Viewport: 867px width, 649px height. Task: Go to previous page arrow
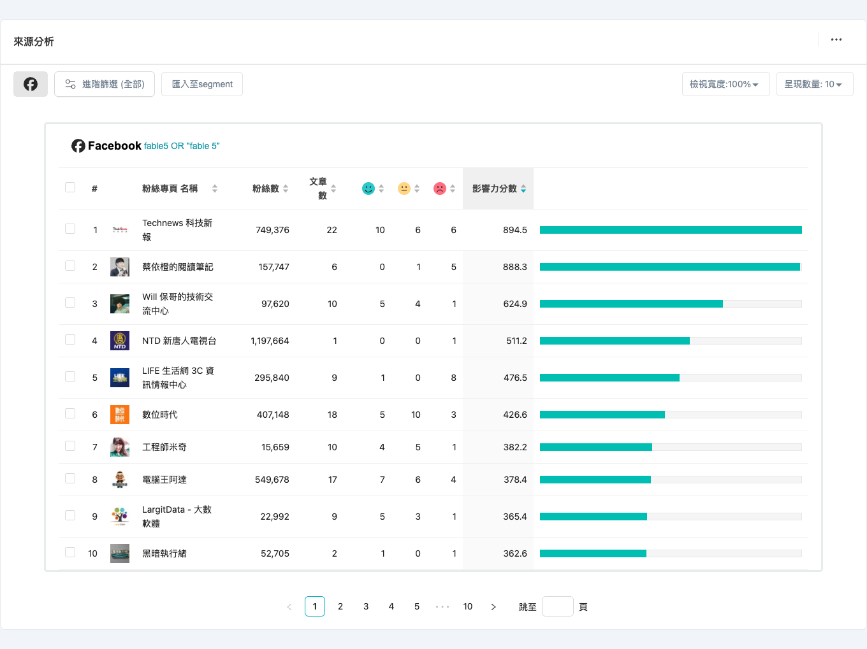pos(289,606)
